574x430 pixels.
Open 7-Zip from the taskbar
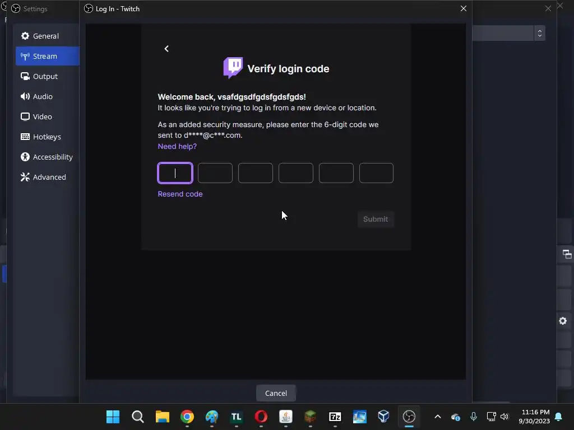click(x=335, y=417)
